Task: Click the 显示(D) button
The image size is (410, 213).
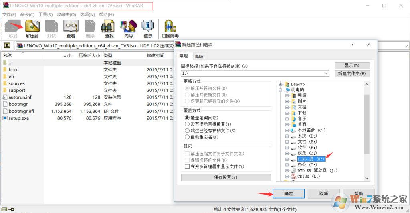Action: point(352,65)
